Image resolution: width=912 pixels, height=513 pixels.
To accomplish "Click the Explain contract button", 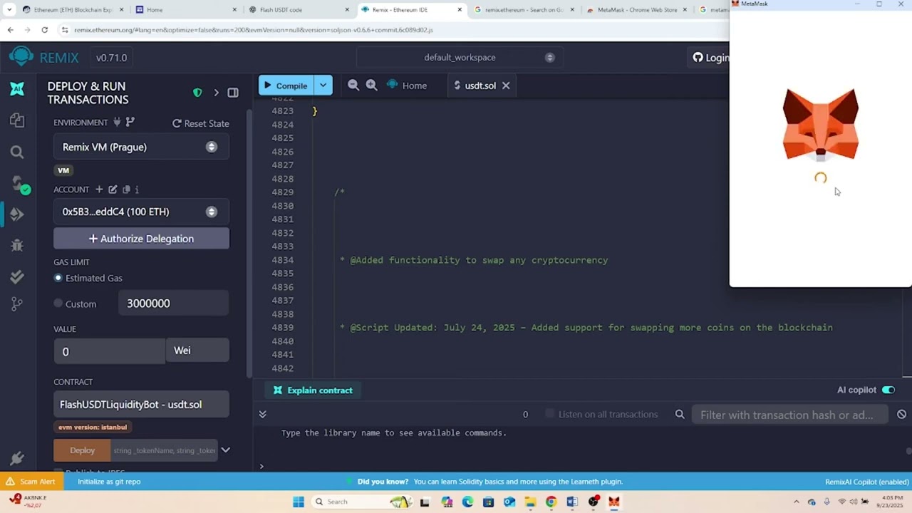I will tap(312, 390).
